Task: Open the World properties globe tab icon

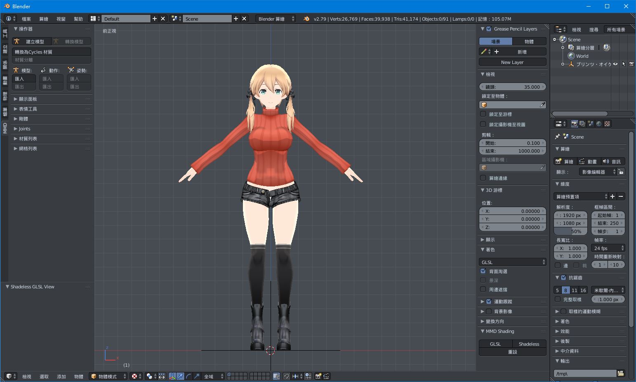Action: [x=599, y=124]
